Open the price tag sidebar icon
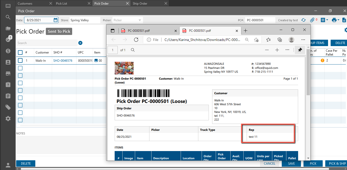The height and width of the screenshot is (170, 347). 8,107
